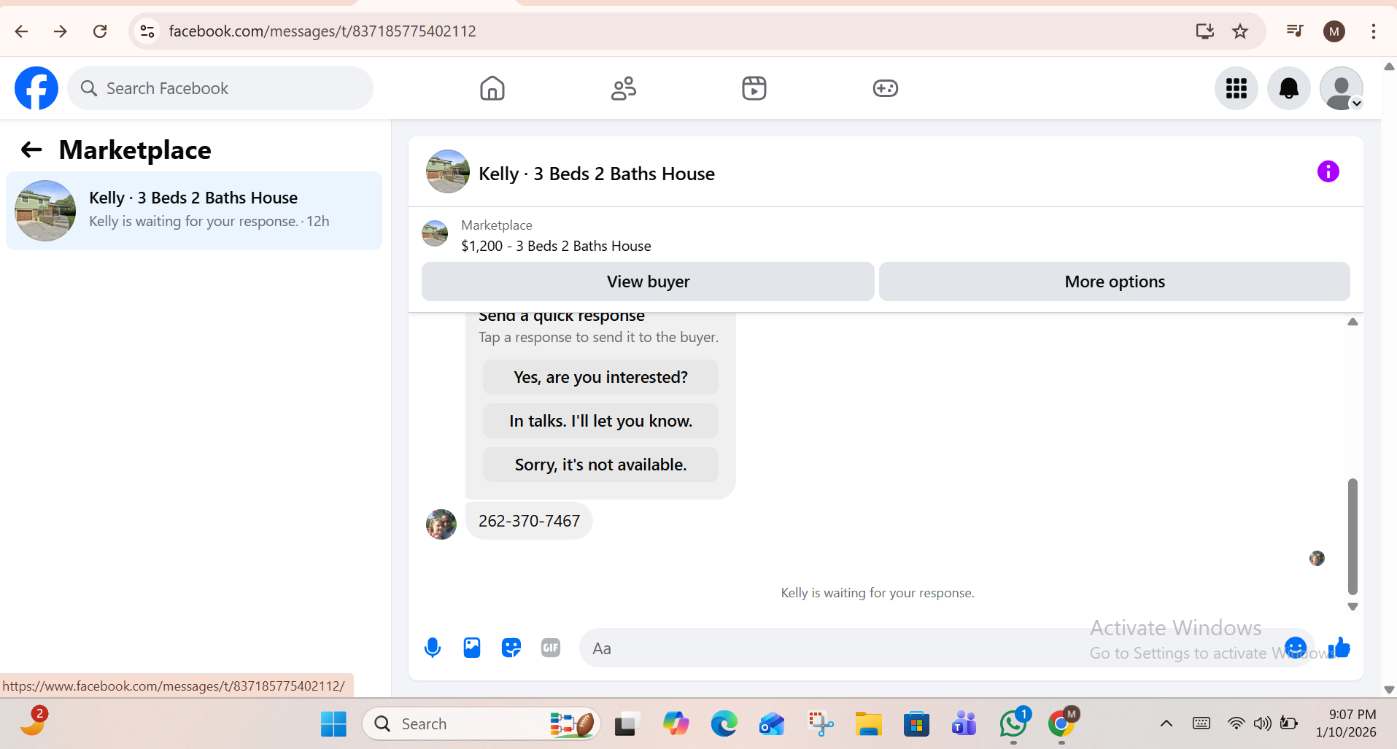Choose a GIF icon
This screenshot has height=749, width=1397.
pyautogui.click(x=551, y=648)
